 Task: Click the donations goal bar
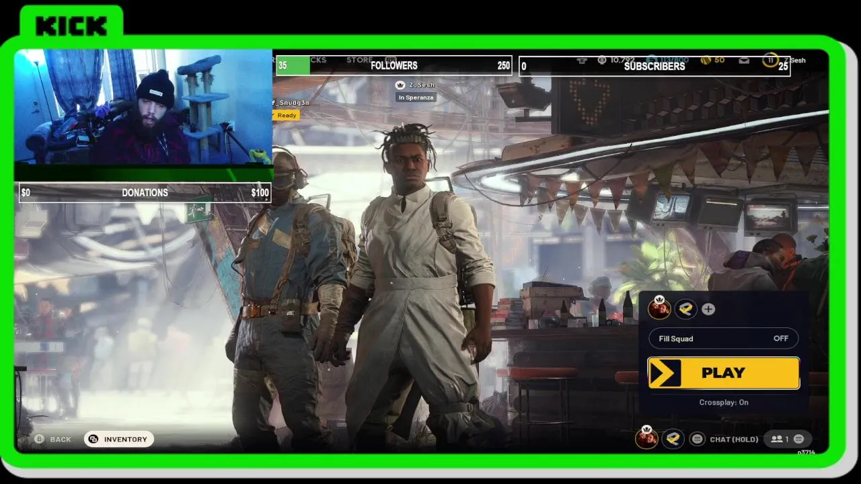145,193
